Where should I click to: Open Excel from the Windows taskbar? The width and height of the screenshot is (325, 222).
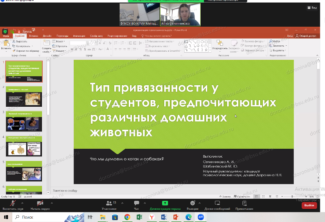click(x=139, y=217)
